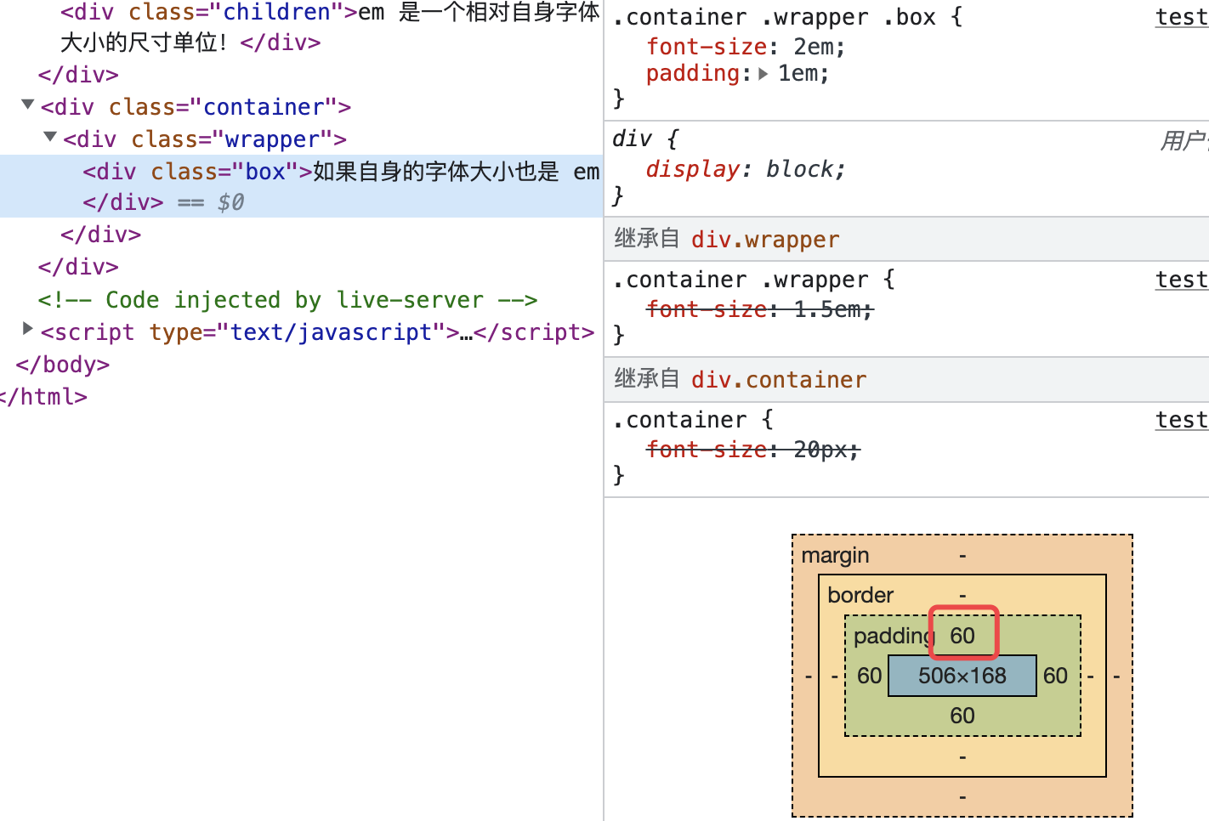Click the font-size property name in .box rule
The width and height of the screenshot is (1209, 821).
point(707,47)
